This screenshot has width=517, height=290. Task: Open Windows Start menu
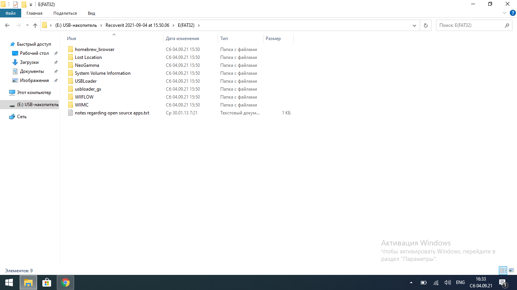[x=9, y=282]
